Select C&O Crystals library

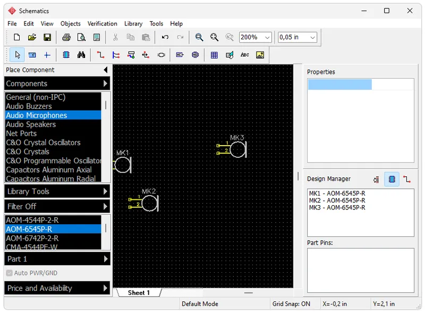53,151
